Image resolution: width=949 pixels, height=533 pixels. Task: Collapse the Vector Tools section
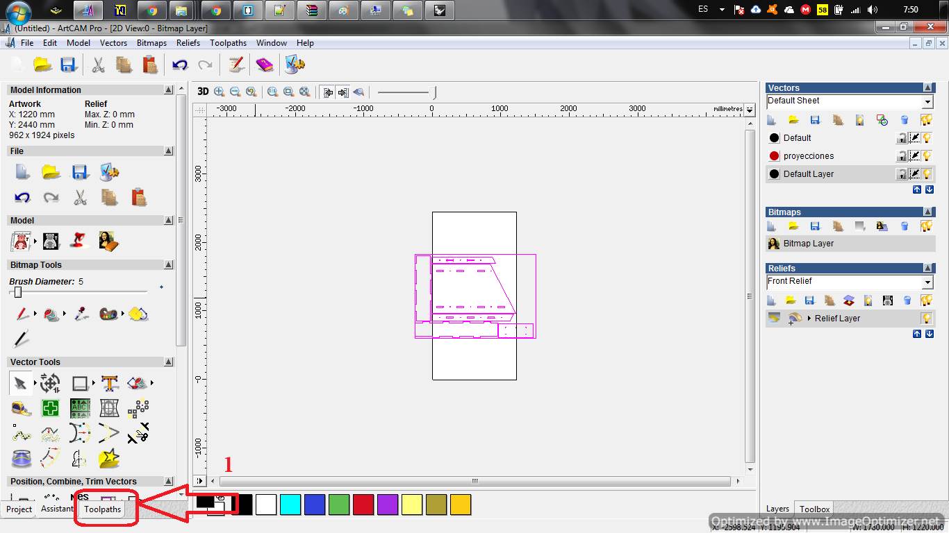click(169, 362)
